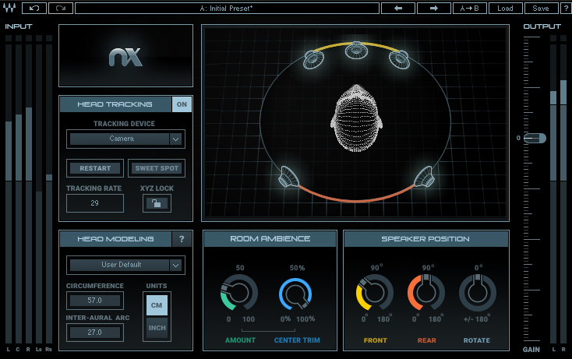Load the next preset with right arrow

(x=434, y=8)
